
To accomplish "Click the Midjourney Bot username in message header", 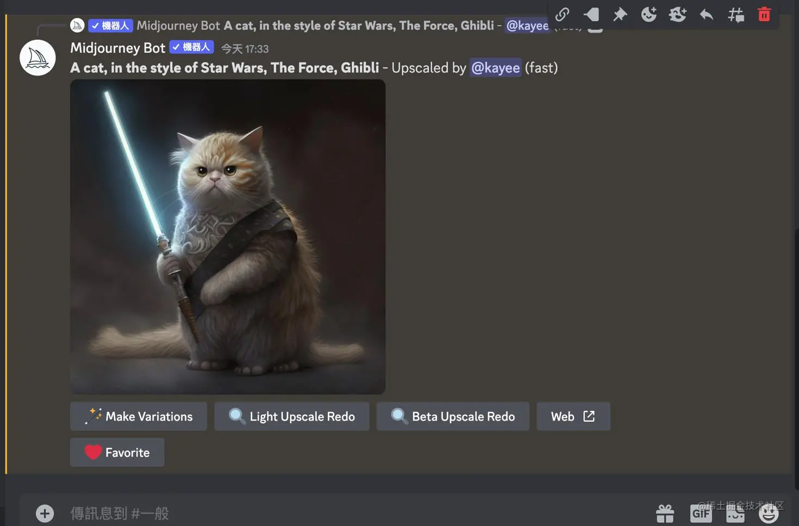I will pos(117,48).
